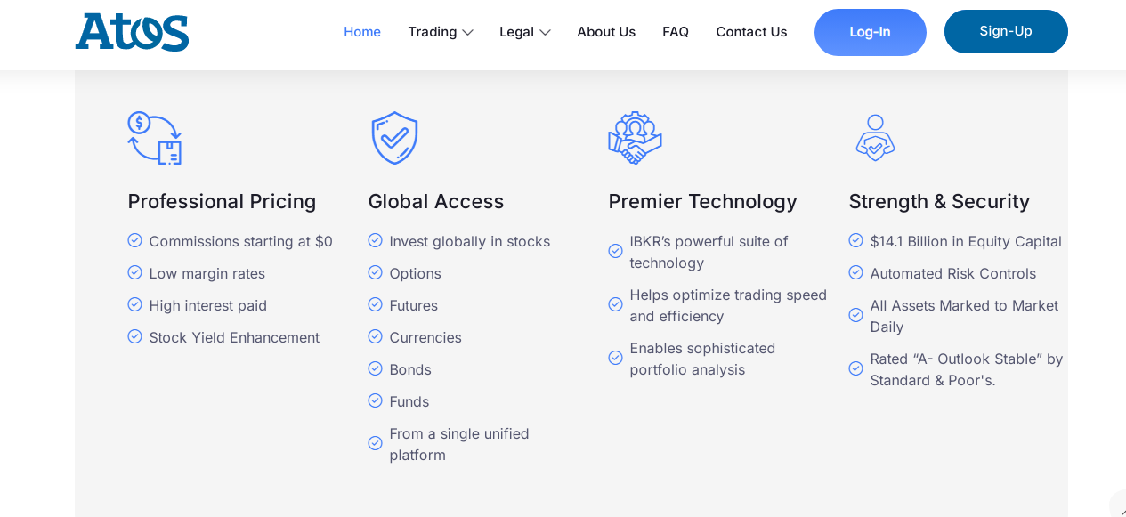Viewport: 1126px width, 517px height.
Task: Click the chevron arrow next to Trading
Action: click(x=467, y=33)
